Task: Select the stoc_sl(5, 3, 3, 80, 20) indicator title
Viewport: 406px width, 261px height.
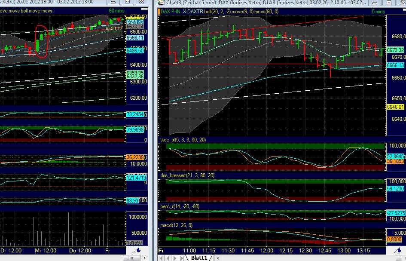Action: pos(183,140)
